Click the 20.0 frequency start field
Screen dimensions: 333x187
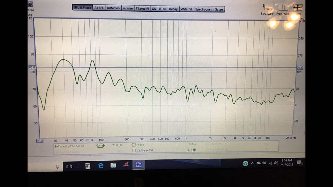coord(40,141)
